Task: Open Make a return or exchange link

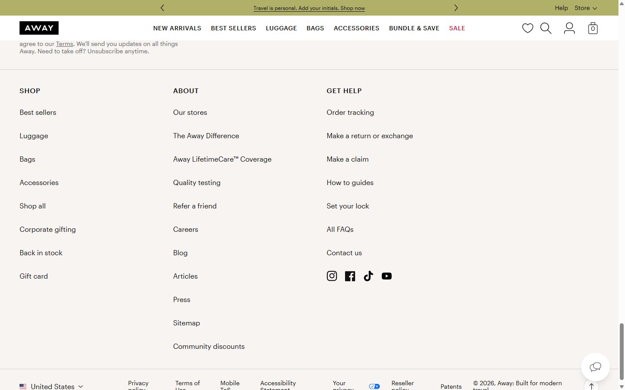Action: coord(370,136)
